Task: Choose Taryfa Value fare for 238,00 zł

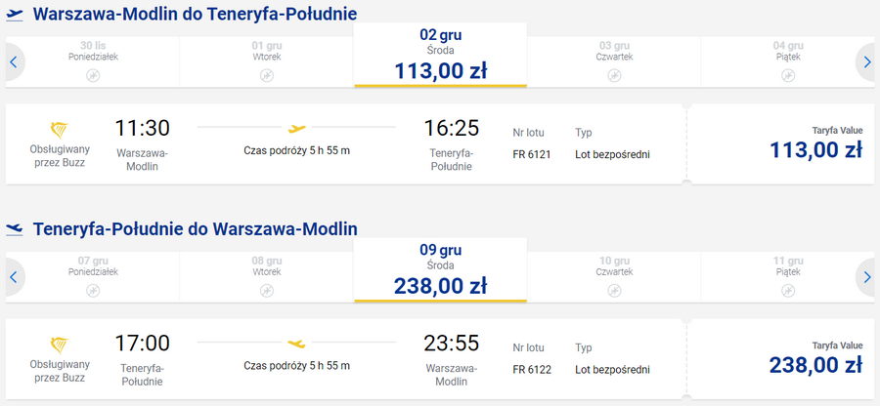Action: [782, 359]
